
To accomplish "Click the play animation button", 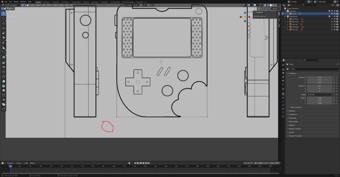I will 143,163.
